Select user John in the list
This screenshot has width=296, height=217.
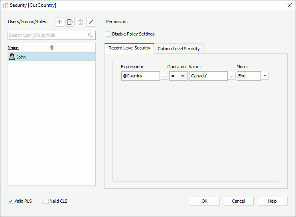(x=22, y=57)
